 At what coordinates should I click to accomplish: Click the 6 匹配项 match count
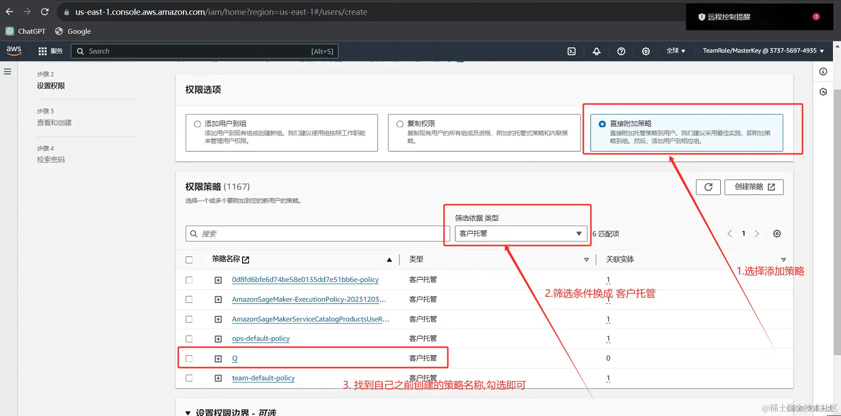(606, 234)
